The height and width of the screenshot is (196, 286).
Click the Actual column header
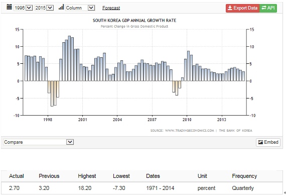(17, 176)
